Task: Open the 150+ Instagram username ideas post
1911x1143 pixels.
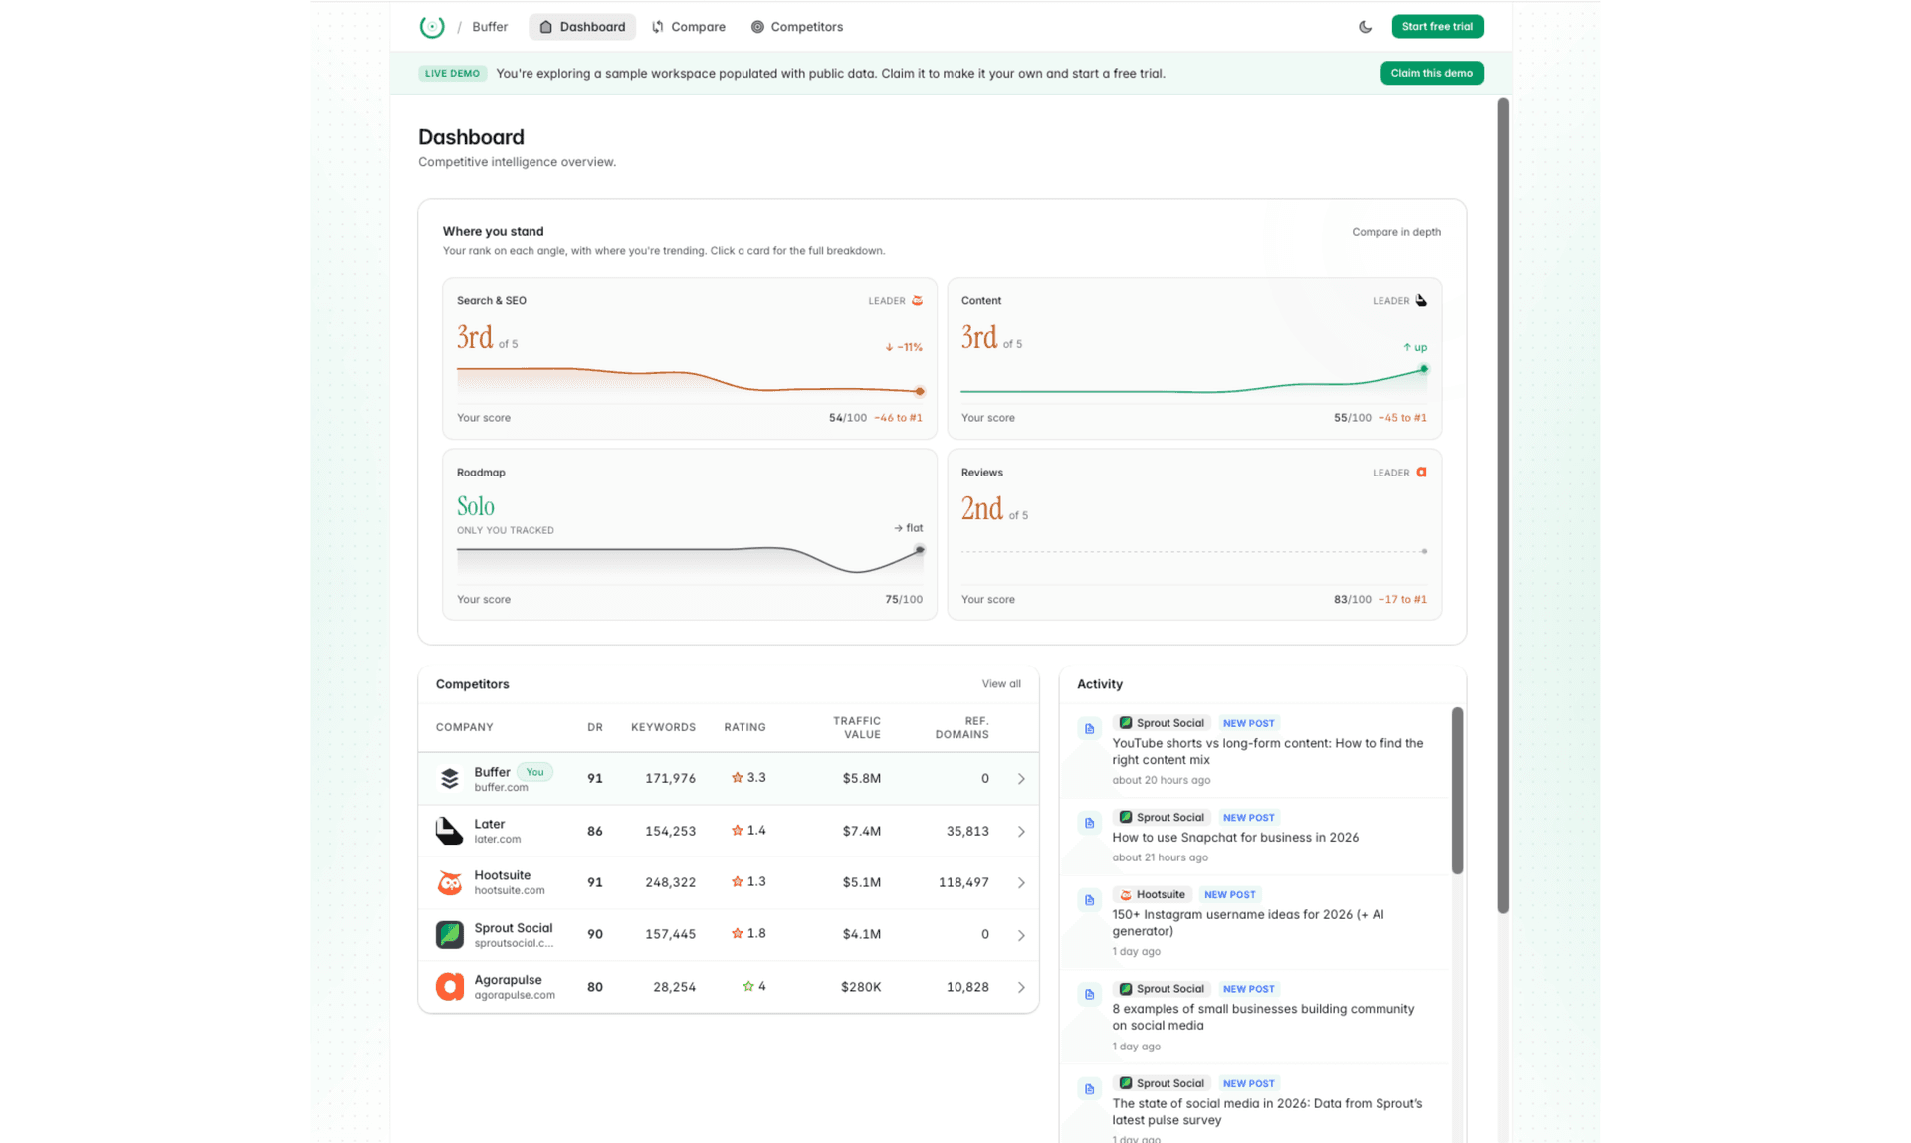Action: [1247, 923]
